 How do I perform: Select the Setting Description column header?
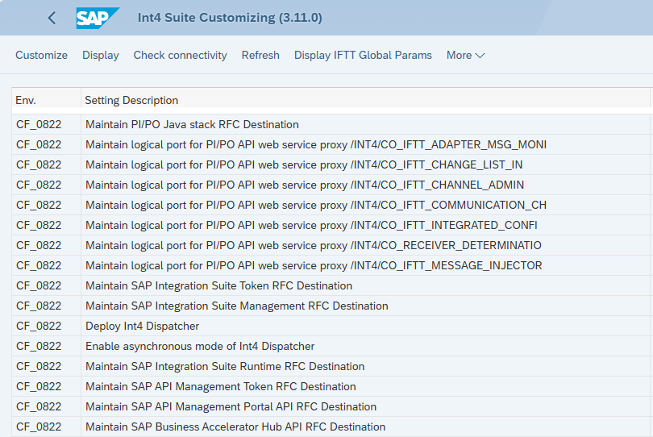(131, 100)
